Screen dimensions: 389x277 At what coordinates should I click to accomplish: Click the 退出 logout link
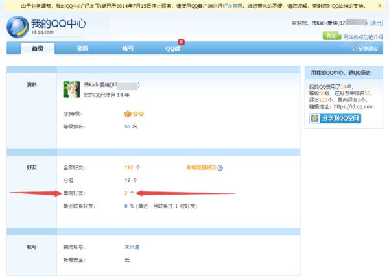tap(376, 23)
